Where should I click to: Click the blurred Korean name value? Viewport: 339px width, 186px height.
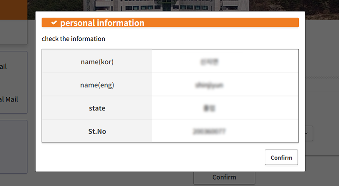[x=209, y=62]
